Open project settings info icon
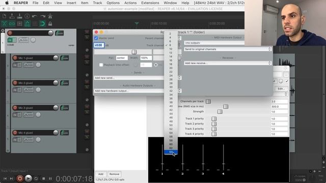 [27, 16]
